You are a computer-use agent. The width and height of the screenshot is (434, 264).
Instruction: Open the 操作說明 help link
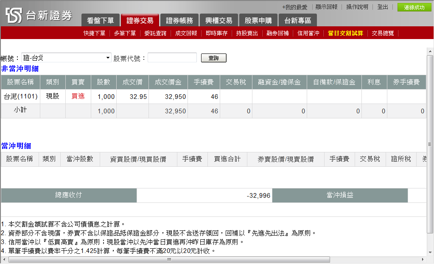(x=357, y=7)
